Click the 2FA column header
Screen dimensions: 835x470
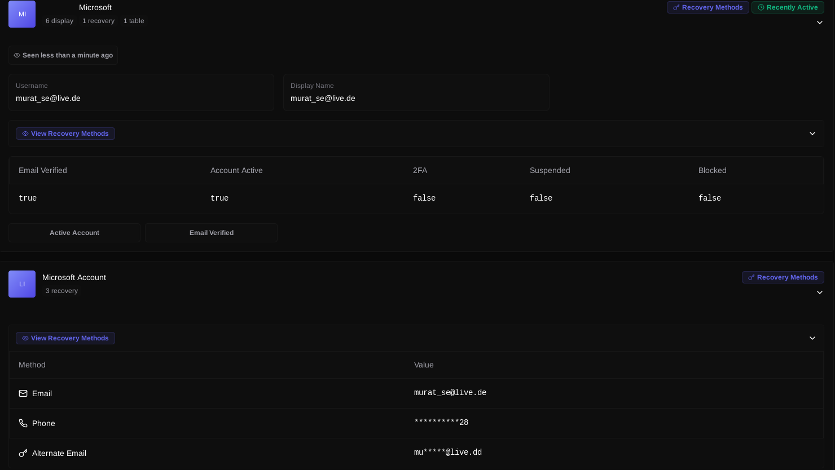point(420,170)
